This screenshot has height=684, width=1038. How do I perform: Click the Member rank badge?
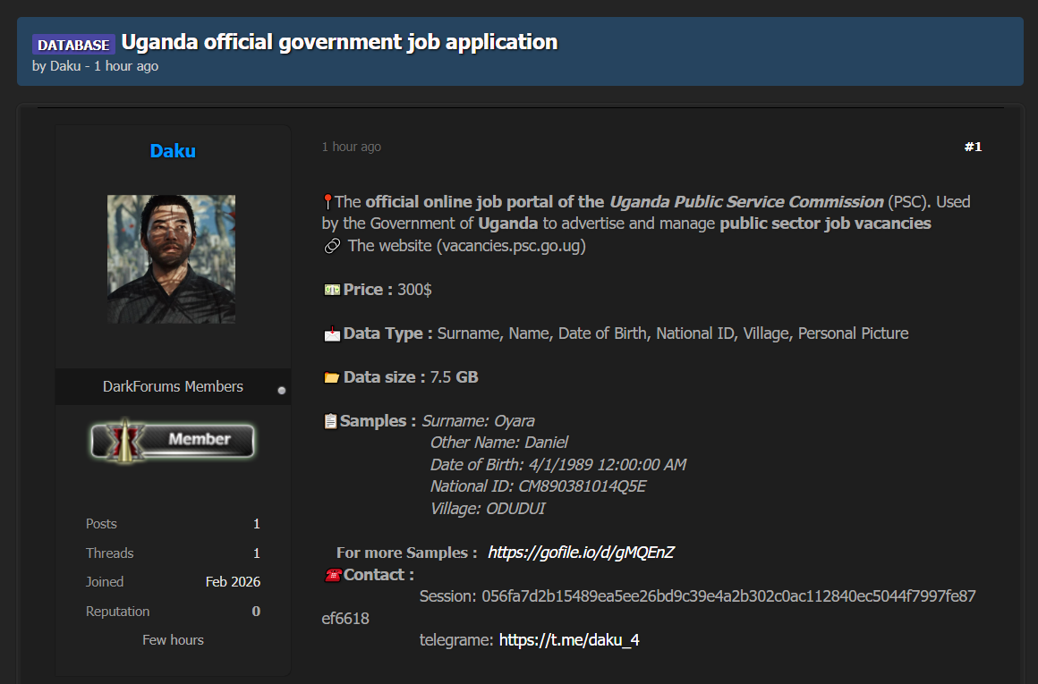(x=173, y=440)
